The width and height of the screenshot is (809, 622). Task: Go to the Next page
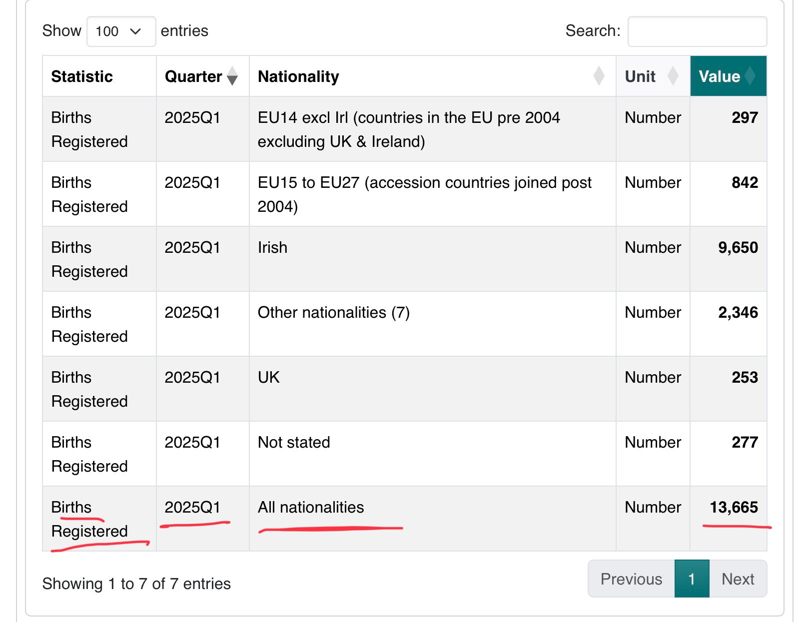738,579
